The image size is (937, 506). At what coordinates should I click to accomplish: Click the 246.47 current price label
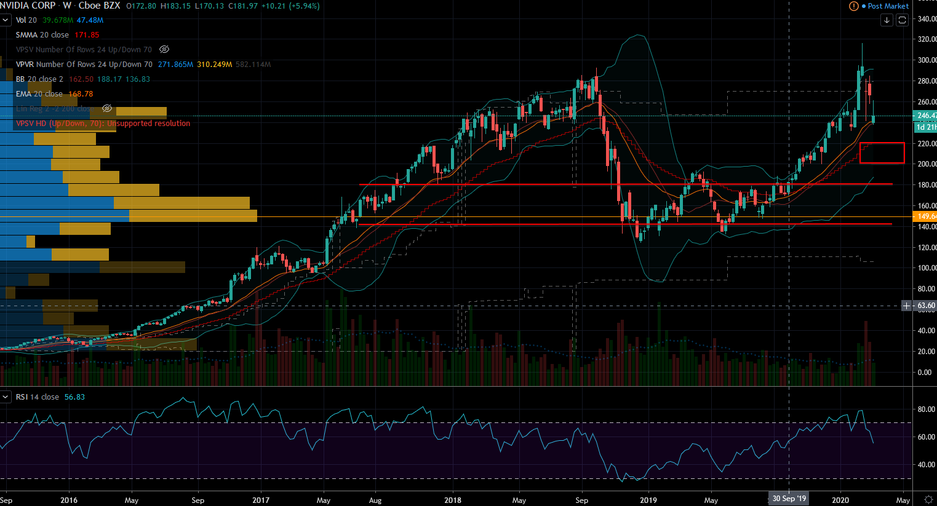point(926,116)
